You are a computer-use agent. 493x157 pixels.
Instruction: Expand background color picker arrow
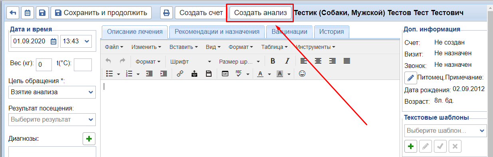(289, 74)
